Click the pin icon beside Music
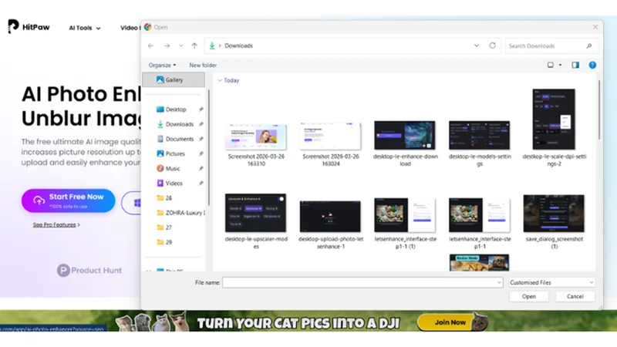617x347 pixels. tap(201, 168)
